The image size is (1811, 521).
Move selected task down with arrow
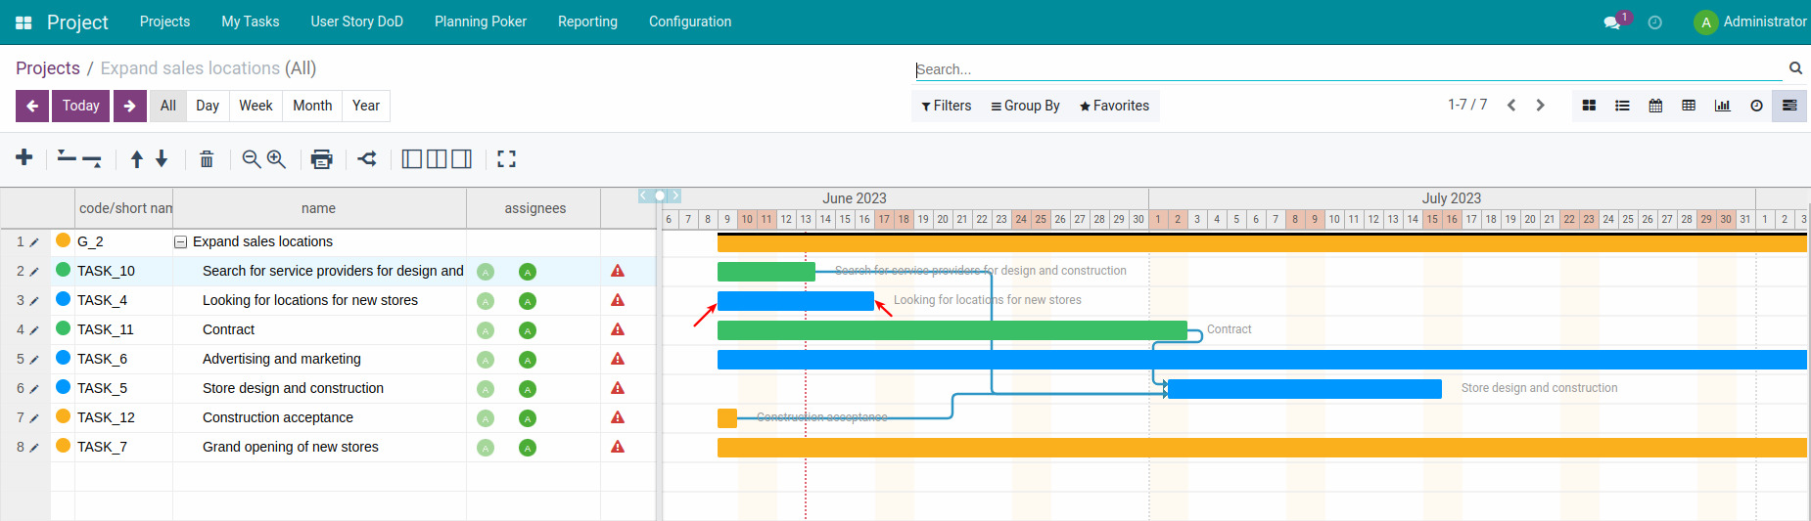162,158
